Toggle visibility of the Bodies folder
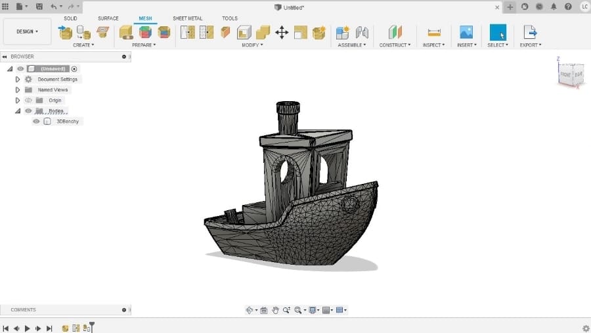The height and width of the screenshot is (333, 591). [x=28, y=111]
